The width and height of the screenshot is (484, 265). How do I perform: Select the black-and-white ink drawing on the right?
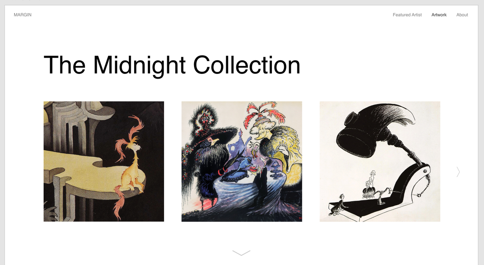click(380, 161)
